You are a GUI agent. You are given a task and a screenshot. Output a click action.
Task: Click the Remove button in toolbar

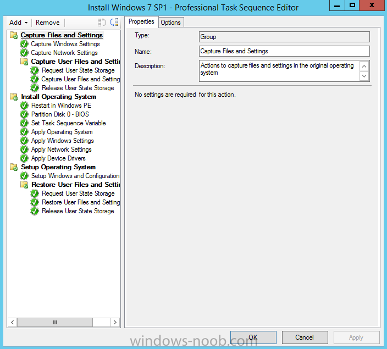(47, 23)
